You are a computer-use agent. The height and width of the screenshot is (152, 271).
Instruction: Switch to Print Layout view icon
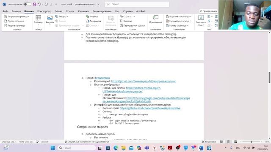pos(228,142)
